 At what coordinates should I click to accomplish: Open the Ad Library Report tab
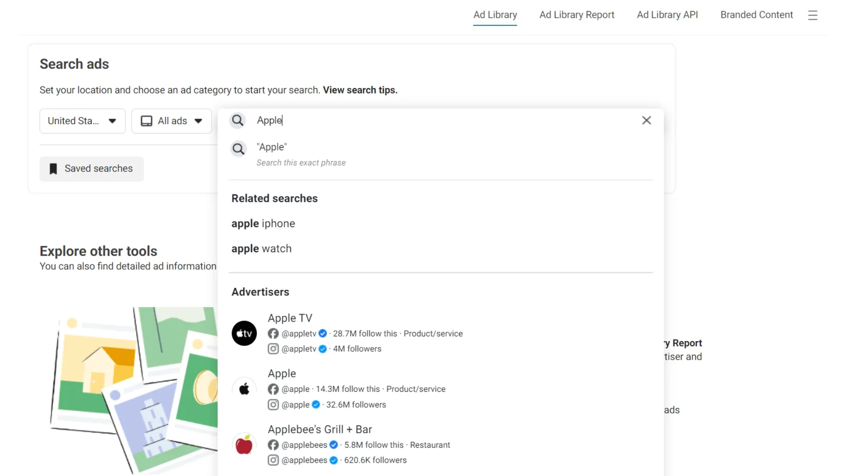coord(577,15)
